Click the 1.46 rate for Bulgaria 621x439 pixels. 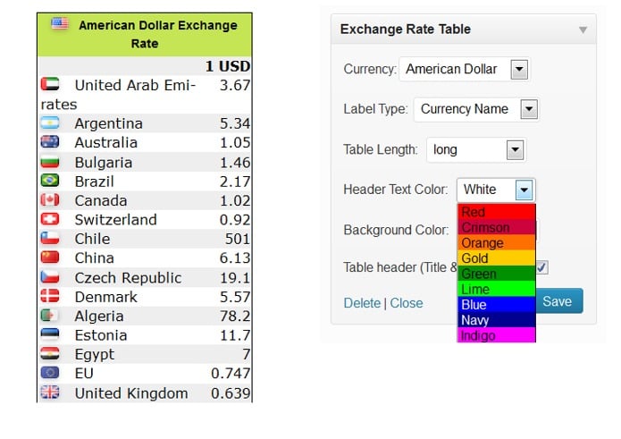pyautogui.click(x=235, y=163)
